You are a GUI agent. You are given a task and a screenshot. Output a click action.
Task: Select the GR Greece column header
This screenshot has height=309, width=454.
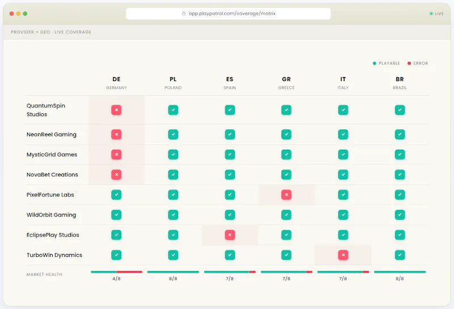pyautogui.click(x=287, y=83)
